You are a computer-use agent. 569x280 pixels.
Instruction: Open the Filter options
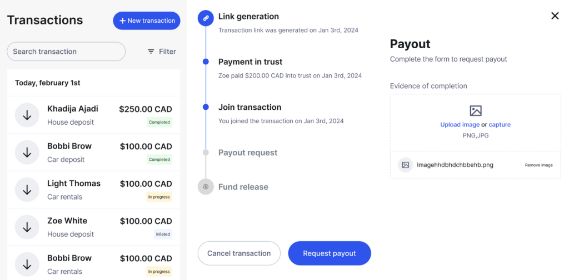tap(162, 52)
